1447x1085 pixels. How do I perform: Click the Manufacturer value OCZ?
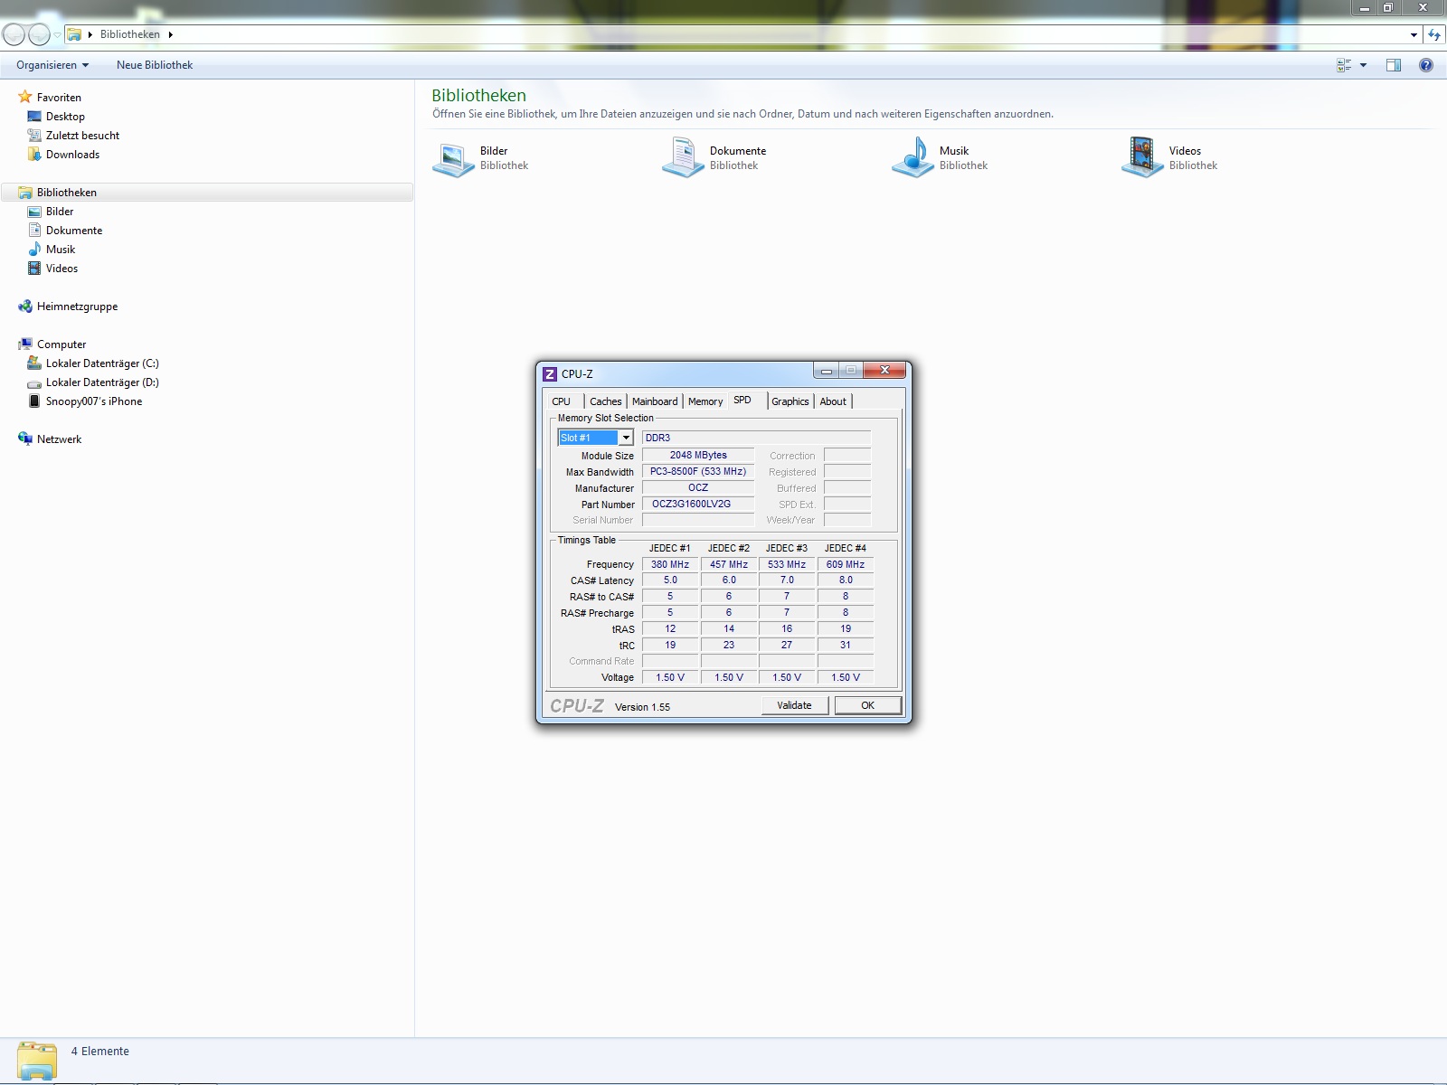pyautogui.click(x=698, y=488)
